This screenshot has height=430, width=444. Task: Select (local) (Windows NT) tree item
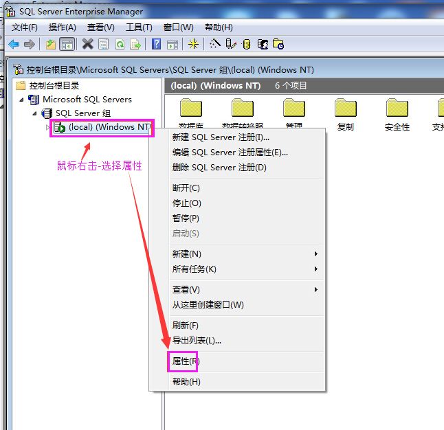coord(110,127)
